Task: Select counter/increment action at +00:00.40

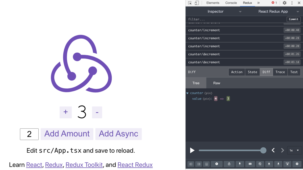Action: (x=244, y=30)
